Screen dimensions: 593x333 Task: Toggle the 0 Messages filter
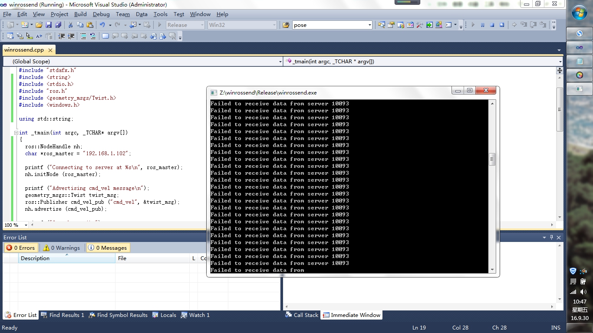(108, 248)
